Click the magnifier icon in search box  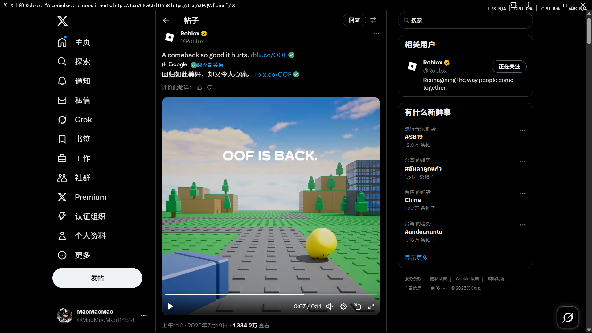(406, 20)
